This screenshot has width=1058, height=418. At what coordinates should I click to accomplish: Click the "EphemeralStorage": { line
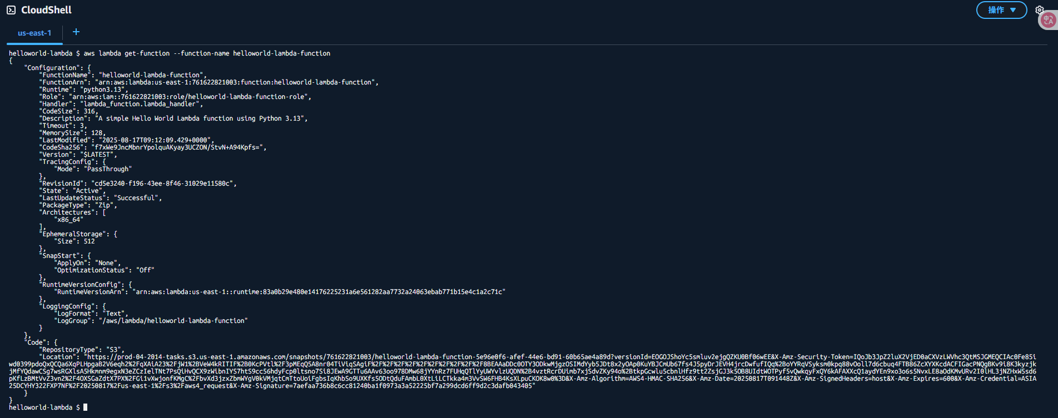point(78,234)
